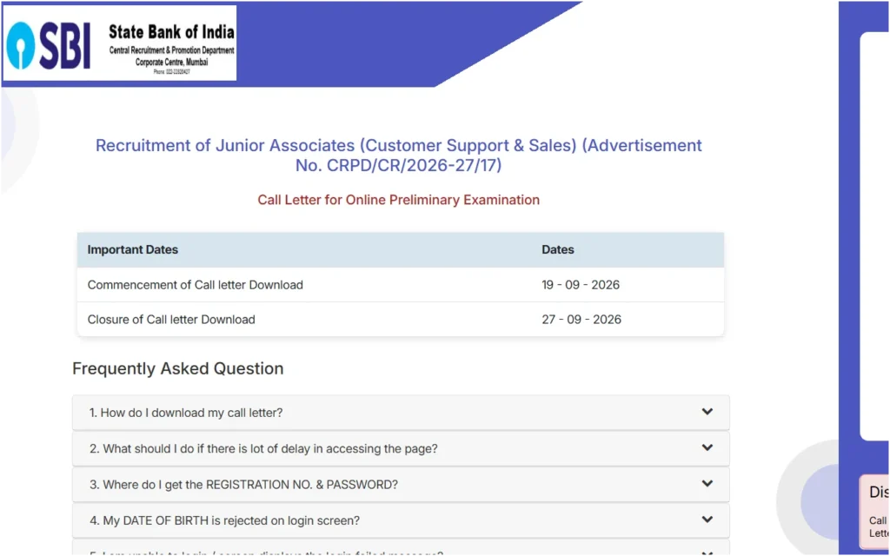890x556 pixels.
Task: Click the SBI logo in header
Action: (49, 45)
